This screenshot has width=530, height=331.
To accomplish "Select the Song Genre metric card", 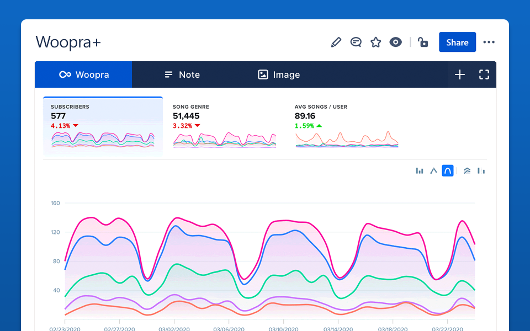I will point(224,126).
